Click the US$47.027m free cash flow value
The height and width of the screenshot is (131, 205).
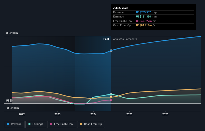coord(144,21)
